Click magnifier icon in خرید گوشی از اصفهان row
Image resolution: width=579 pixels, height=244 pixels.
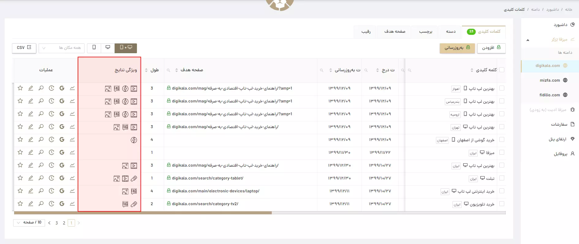pos(41,139)
